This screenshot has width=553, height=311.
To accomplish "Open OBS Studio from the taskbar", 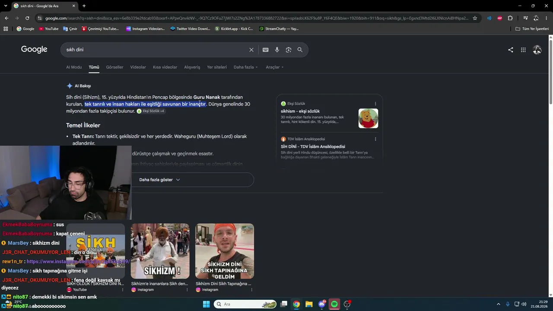I will pyautogui.click(x=347, y=304).
